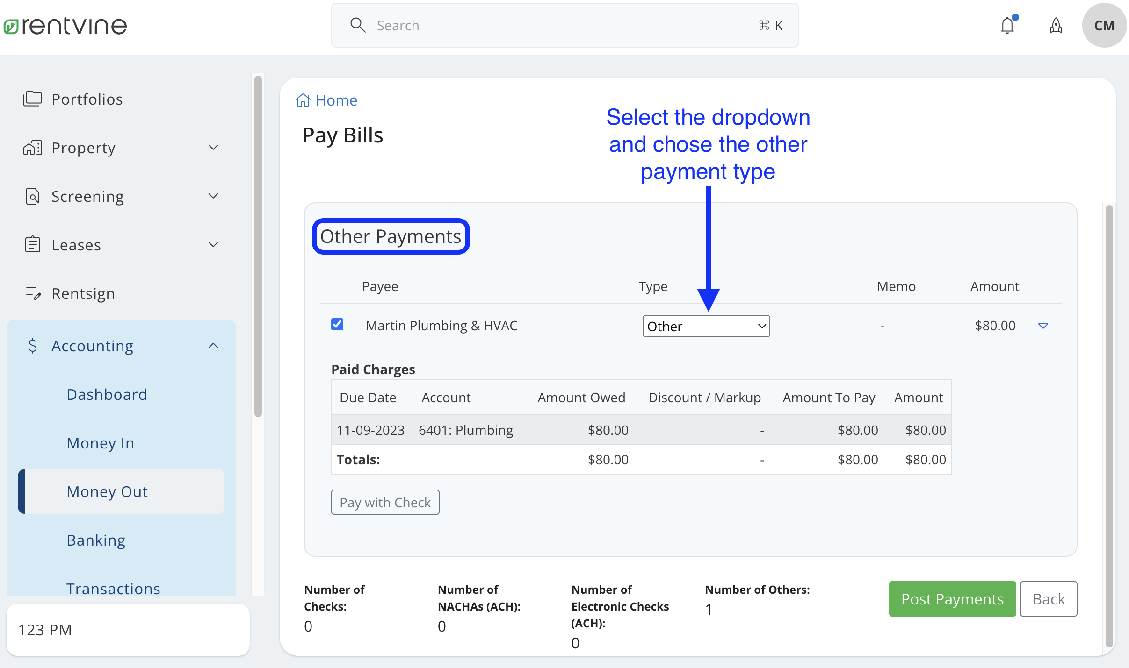Image resolution: width=1129 pixels, height=668 pixels.
Task: Select the Screening magnifier-document icon
Action: click(32, 196)
